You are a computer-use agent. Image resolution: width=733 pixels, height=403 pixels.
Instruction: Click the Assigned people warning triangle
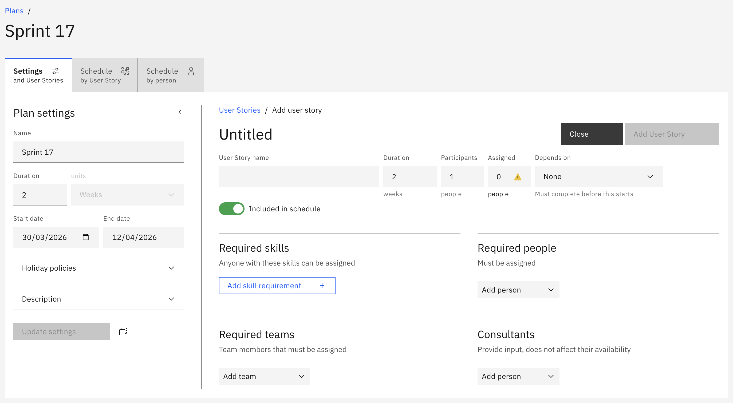click(518, 177)
